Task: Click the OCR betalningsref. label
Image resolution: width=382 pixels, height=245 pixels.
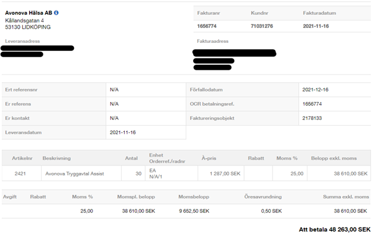Action: [x=212, y=104]
